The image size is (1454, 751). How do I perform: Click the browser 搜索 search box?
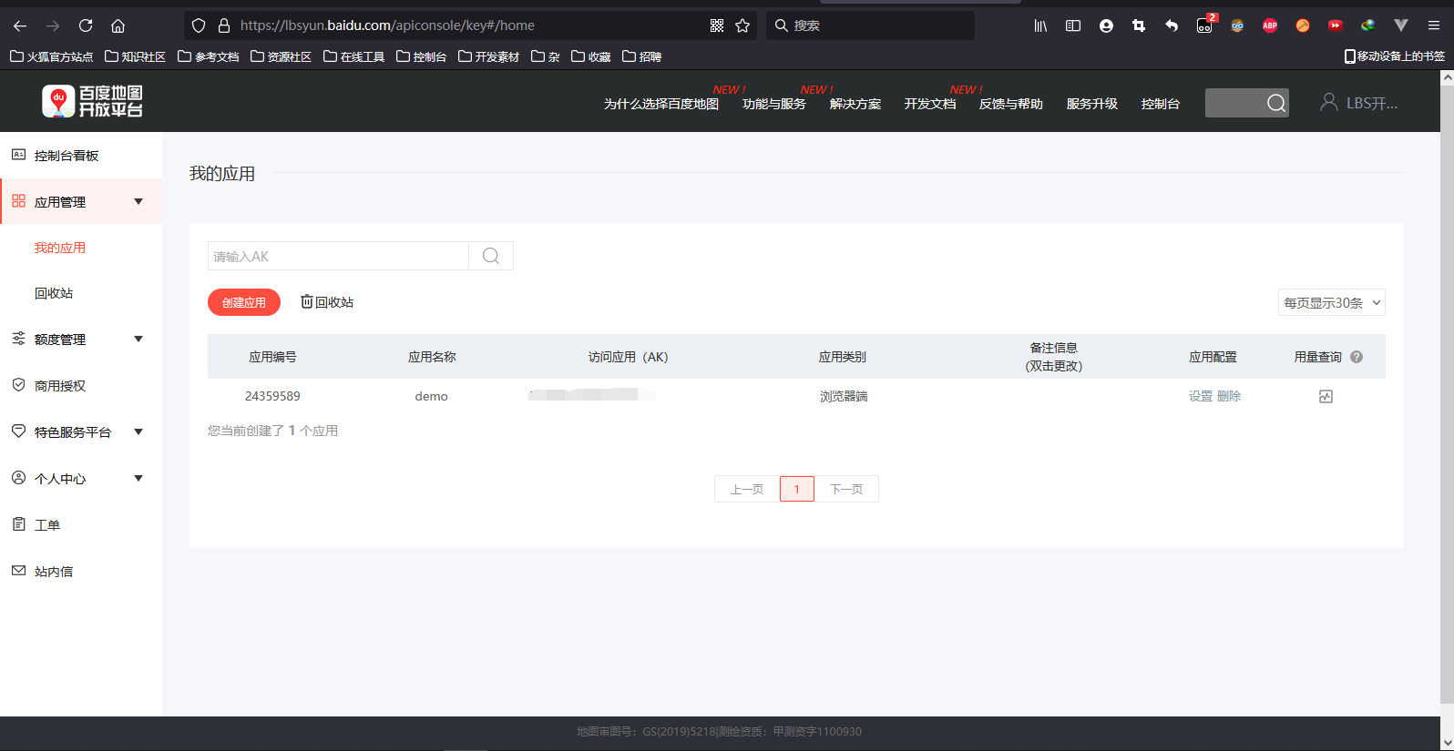click(870, 25)
